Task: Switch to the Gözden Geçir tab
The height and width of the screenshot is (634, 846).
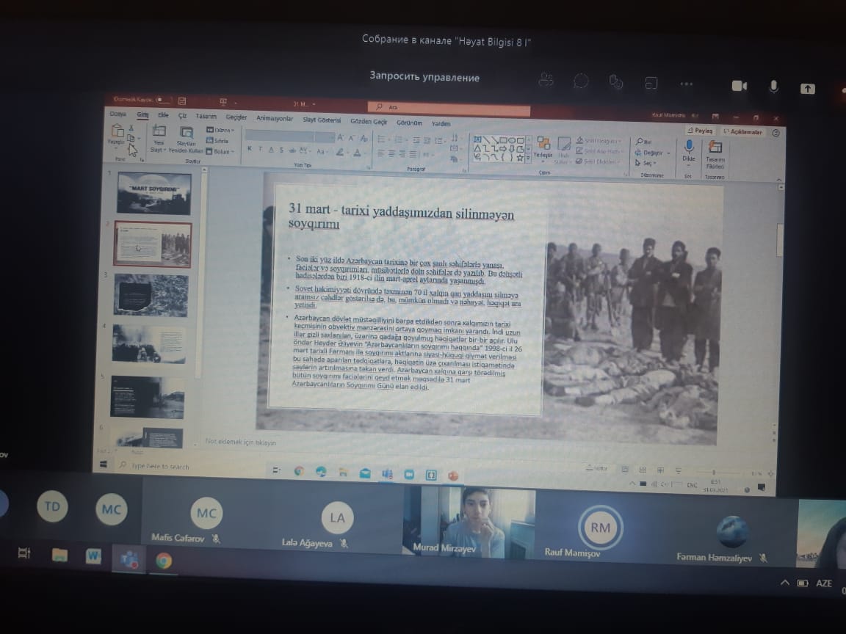Action: pyautogui.click(x=369, y=121)
